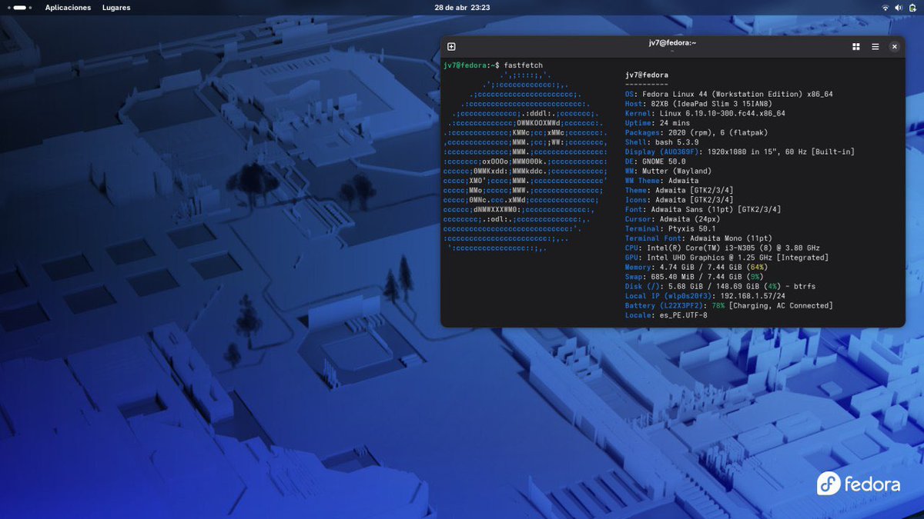The width and height of the screenshot is (924, 519).
Task: Open the Activities overview pill
Action: click(x=20, y=8)
